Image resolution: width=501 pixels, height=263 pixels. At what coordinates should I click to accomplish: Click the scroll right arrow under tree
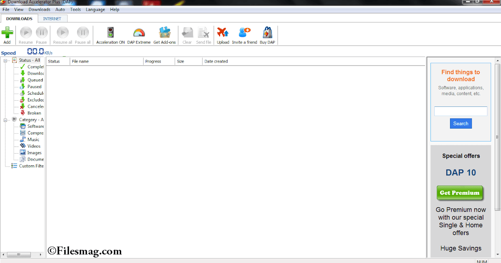[x=41, y=255]
